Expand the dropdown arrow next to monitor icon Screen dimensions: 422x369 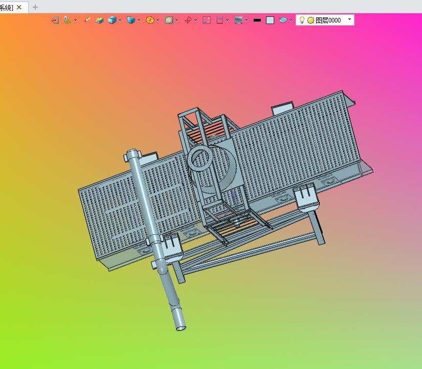tap(246, 20)
